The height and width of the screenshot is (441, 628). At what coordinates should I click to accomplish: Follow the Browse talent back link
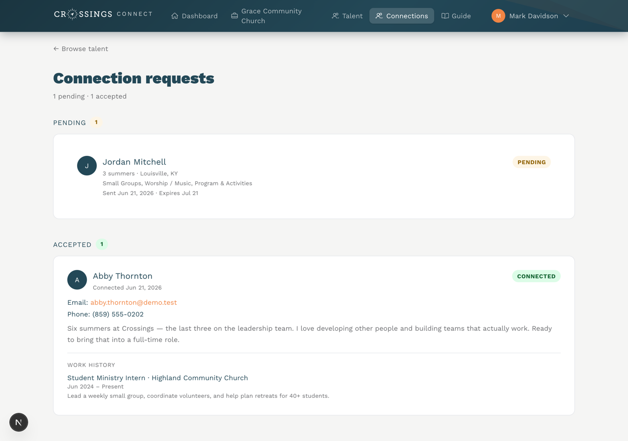(80, 49)
